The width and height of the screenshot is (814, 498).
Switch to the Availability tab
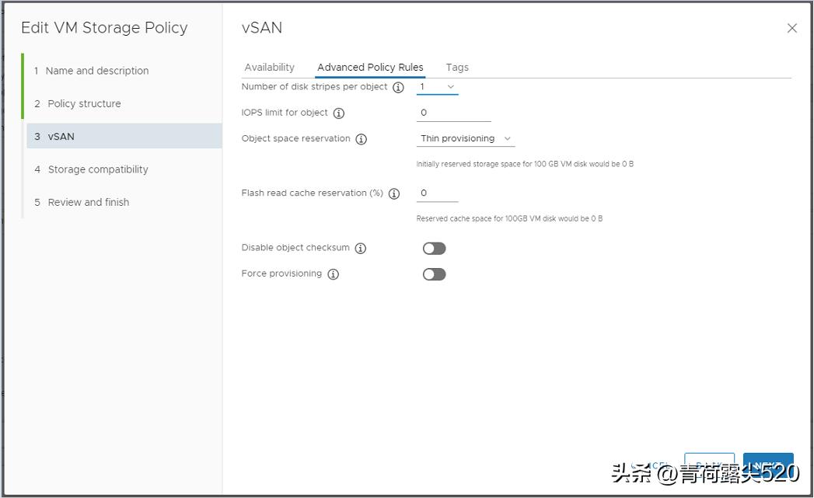[269, 67]
